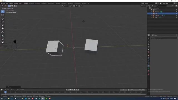The height and width of the screenshot is (100, 178).
Task: Select the Measure tool
Action: pos(3,36)
